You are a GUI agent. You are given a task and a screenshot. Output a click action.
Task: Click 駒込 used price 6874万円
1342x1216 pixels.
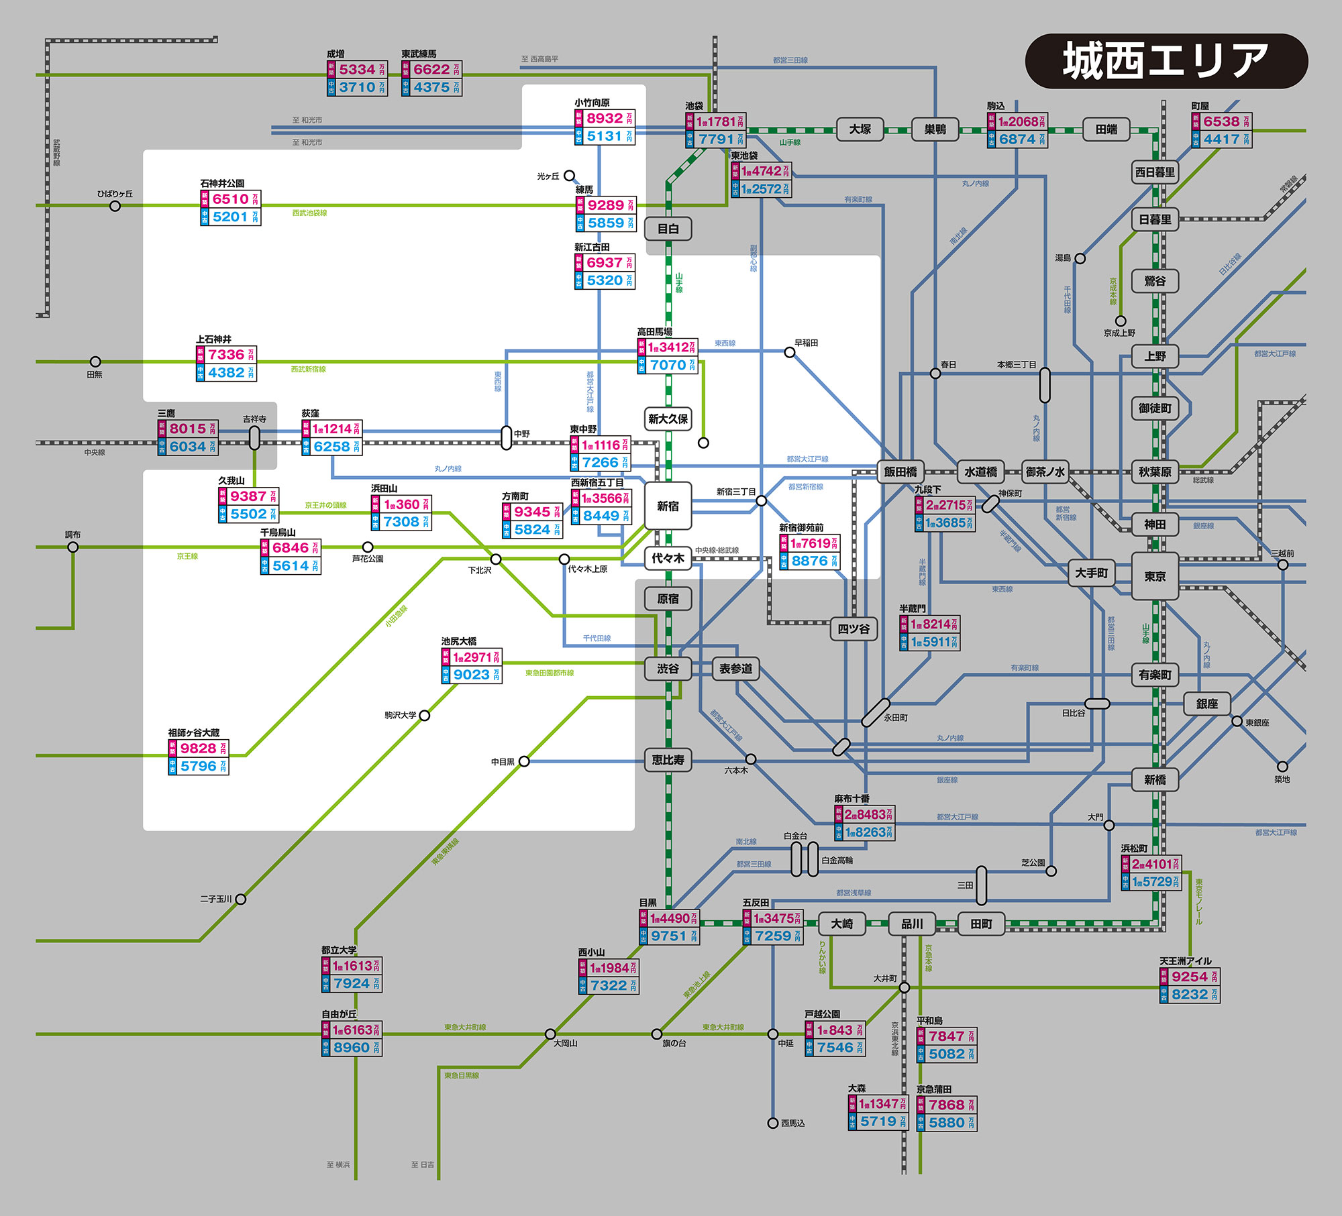coord(1017,139)
